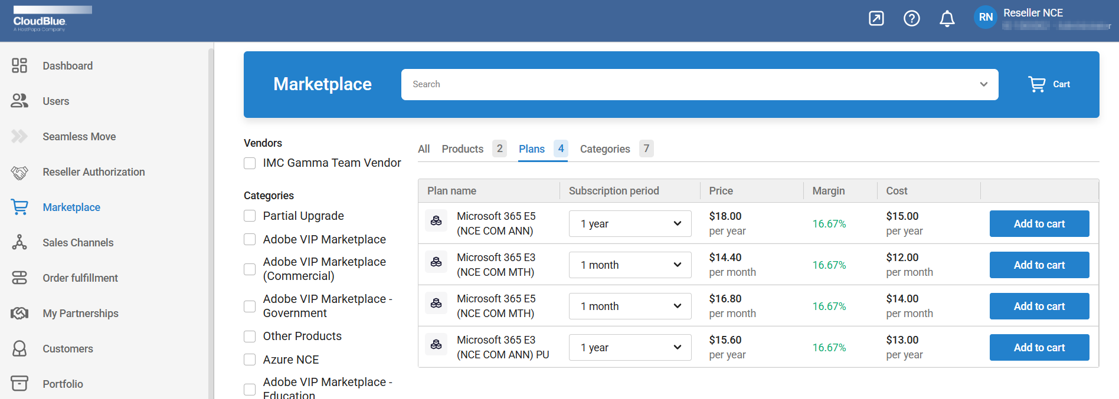1119x399 pixels.
Task: Add Microsoft 365 E3 (NCE COM ANN) PU to cart
Action: pos(1039,348)
